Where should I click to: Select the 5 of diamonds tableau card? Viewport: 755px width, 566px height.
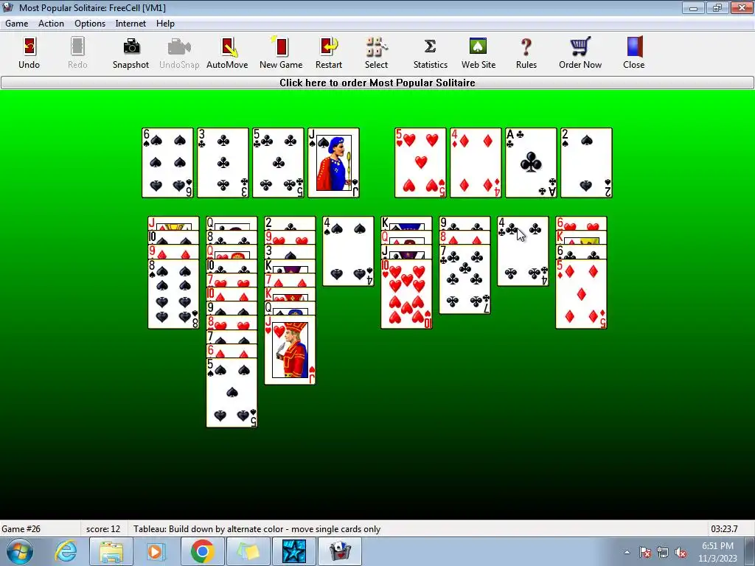tap(581, 294)
